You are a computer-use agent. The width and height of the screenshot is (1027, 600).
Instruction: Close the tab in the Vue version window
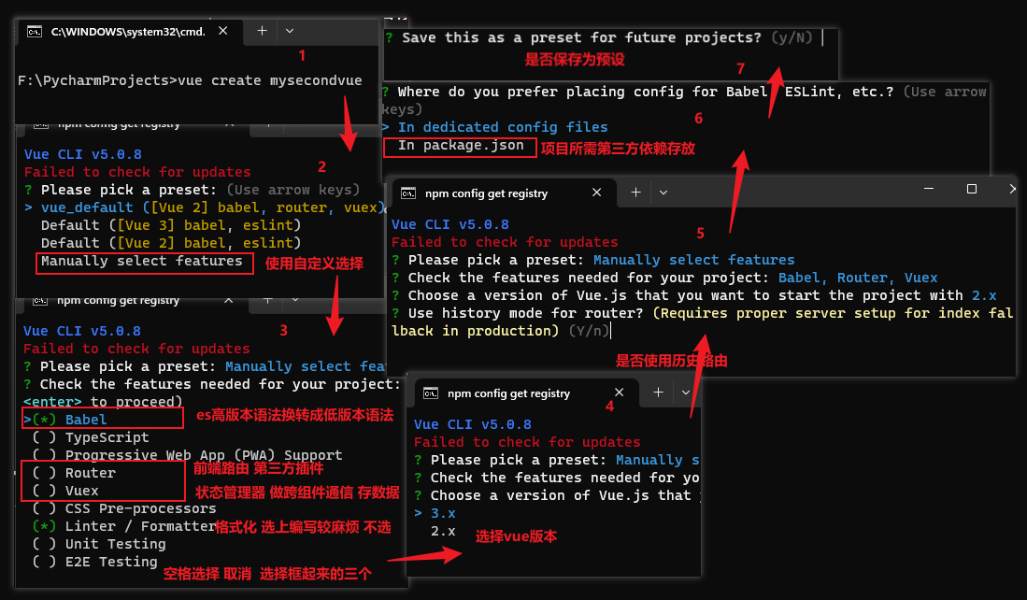pos(619,393)
